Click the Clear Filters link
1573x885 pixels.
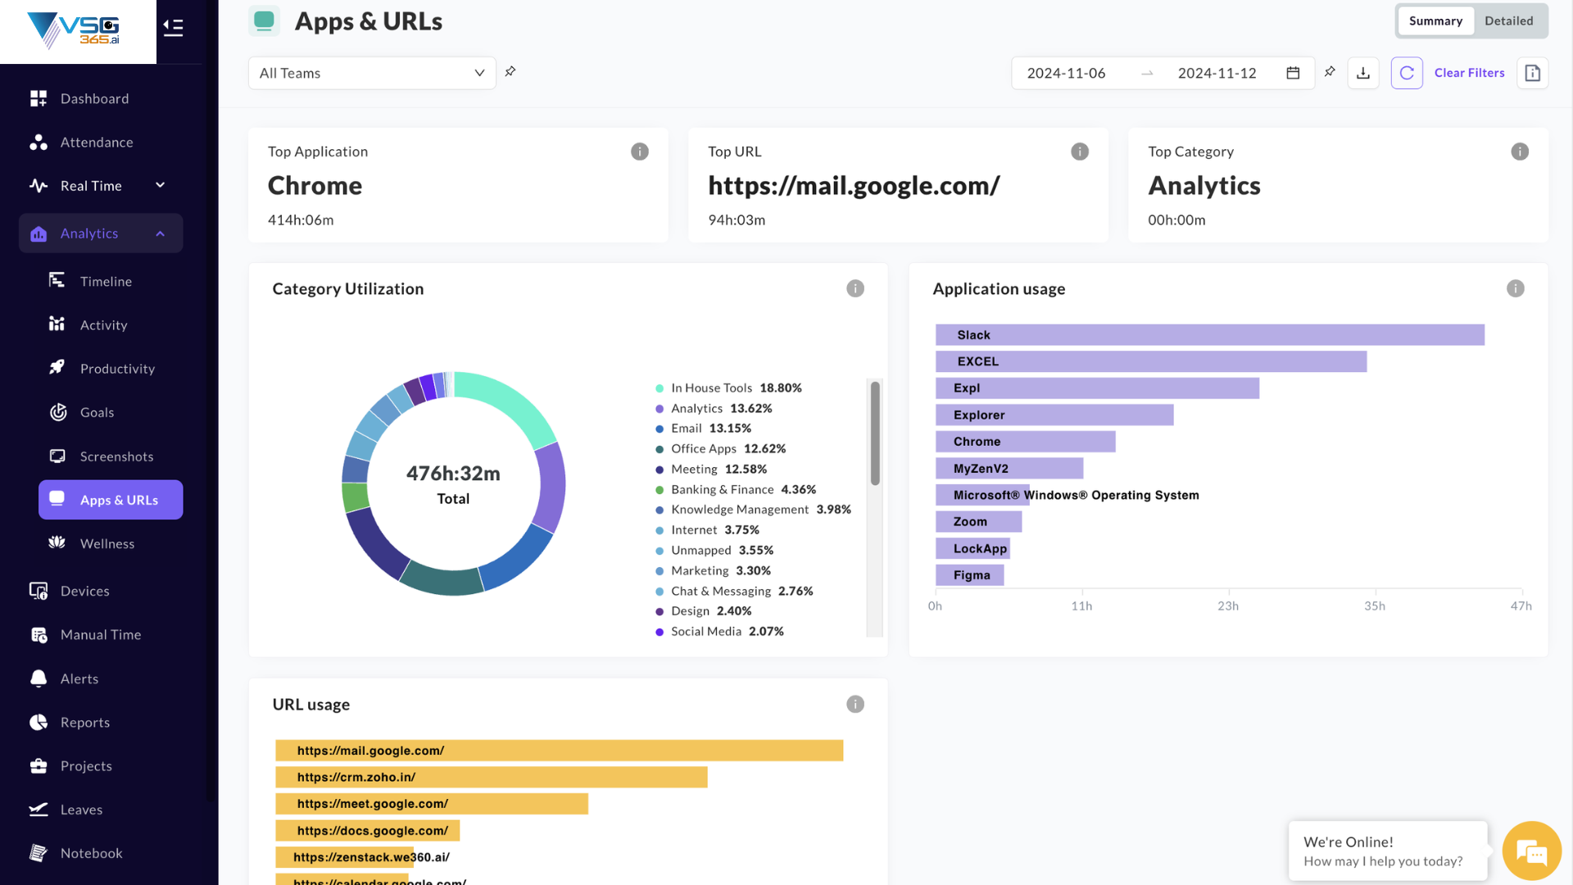1469,73
